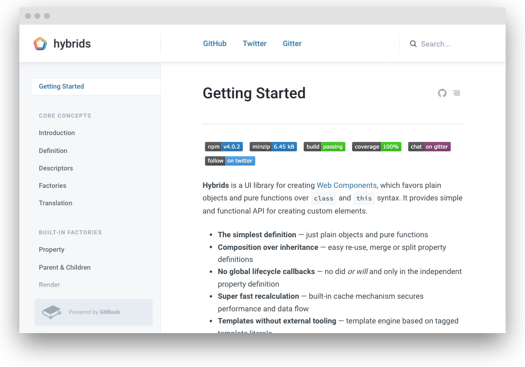This screenshot has height=367, width=525.
Task: Click the build passing badge
Action: click(324, 147)
